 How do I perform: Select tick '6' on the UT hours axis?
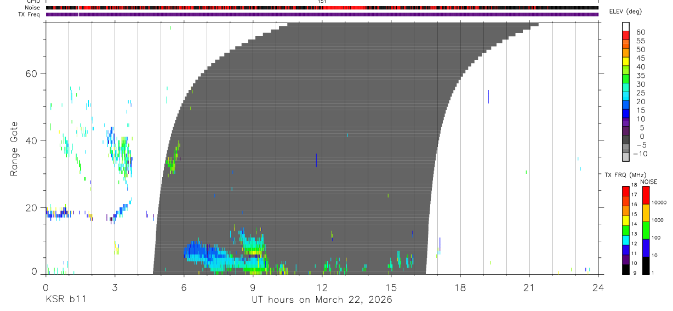pyautogui.click(x=184, y=287)
